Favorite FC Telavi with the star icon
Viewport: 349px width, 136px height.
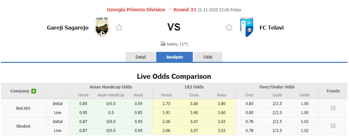pyautogui.click(x=229, y=28)
